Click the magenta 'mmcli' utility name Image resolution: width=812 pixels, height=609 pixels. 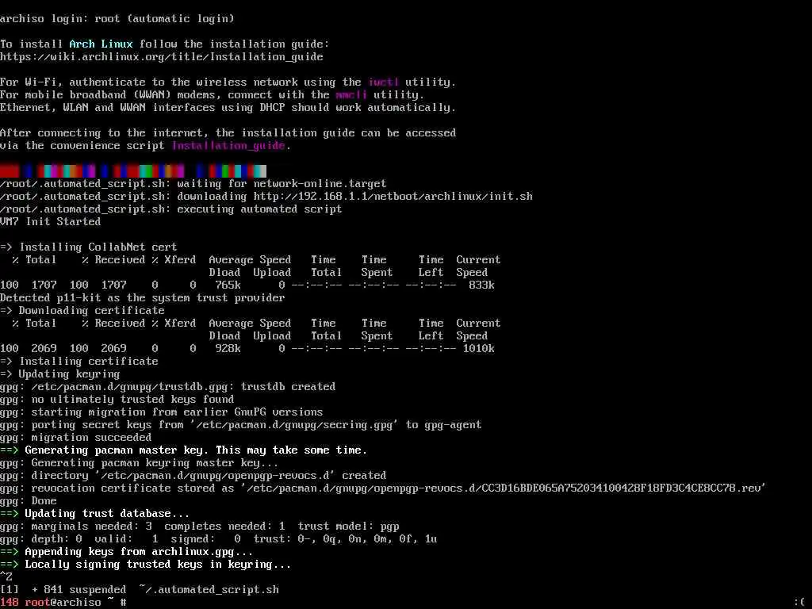351,95
